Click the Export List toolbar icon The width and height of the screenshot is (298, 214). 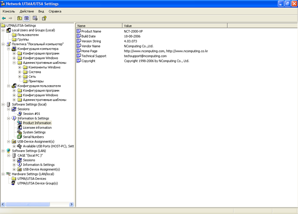[x=35, y=18]
